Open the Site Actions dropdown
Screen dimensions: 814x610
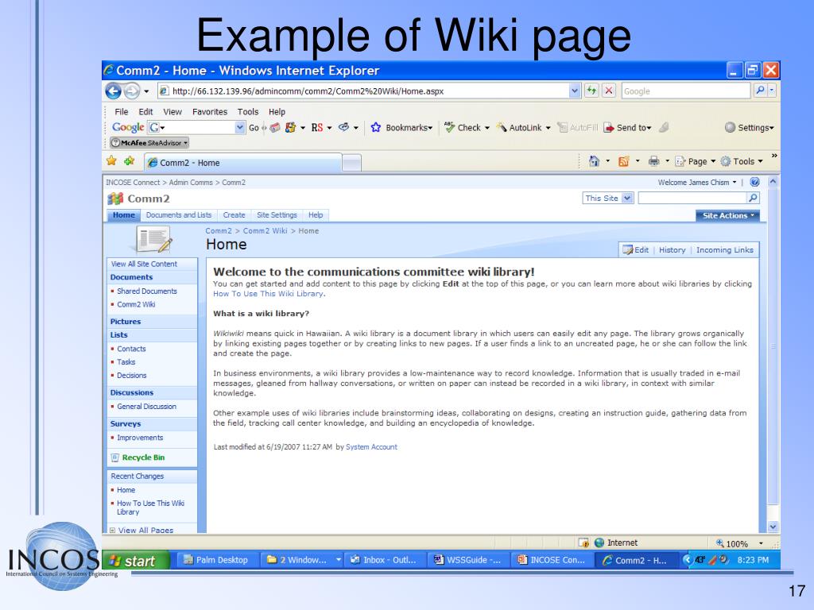pos(727,216)
